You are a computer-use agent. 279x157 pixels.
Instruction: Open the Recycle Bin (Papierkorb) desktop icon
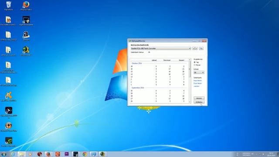[x=8, y=6]
